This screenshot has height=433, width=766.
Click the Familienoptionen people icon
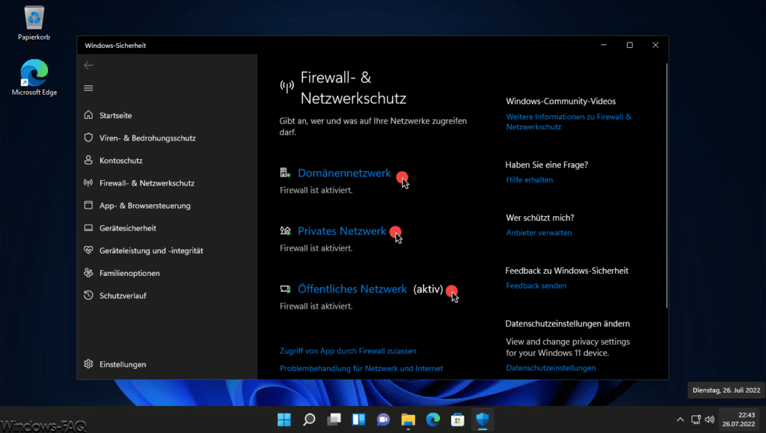pos(88,272)
